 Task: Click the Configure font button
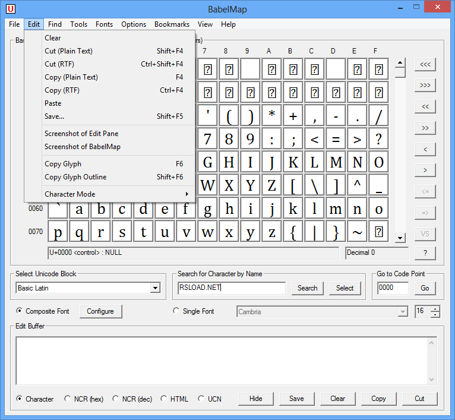tap(100, 311)
